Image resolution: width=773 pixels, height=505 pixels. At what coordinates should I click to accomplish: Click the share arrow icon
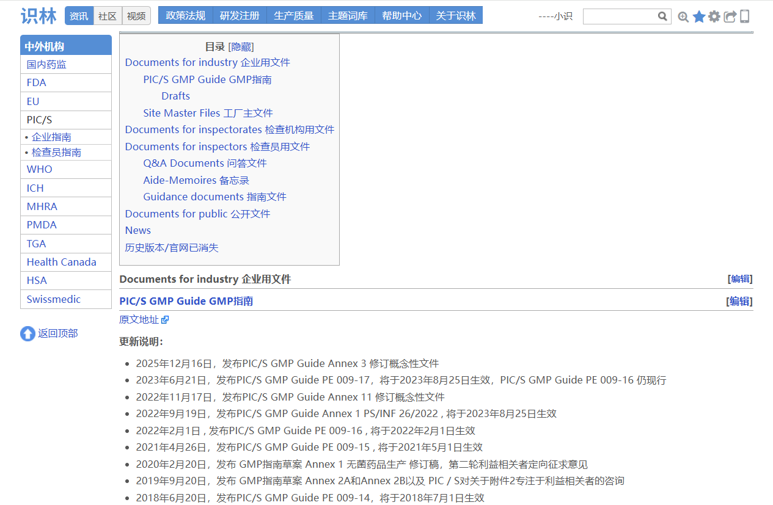[730, 16]
